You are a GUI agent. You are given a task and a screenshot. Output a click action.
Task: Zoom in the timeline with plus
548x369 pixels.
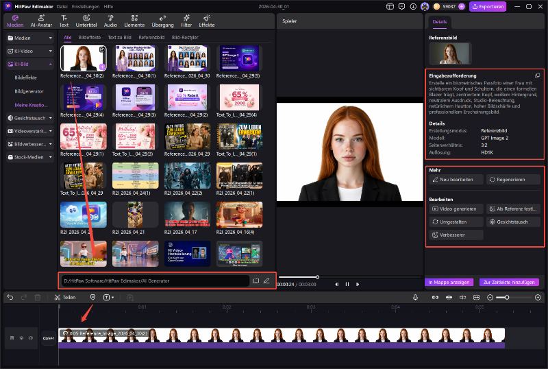pos(538,297)
